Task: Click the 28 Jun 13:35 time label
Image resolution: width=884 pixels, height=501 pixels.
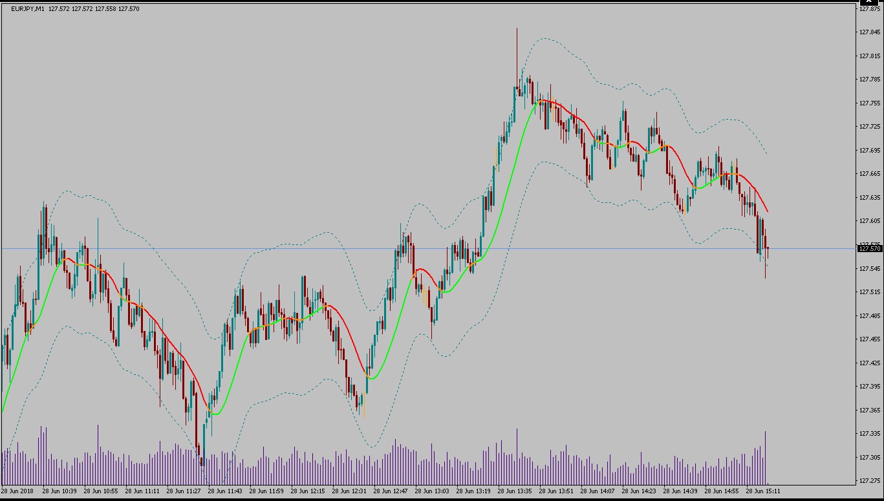Action: point(515,491)
